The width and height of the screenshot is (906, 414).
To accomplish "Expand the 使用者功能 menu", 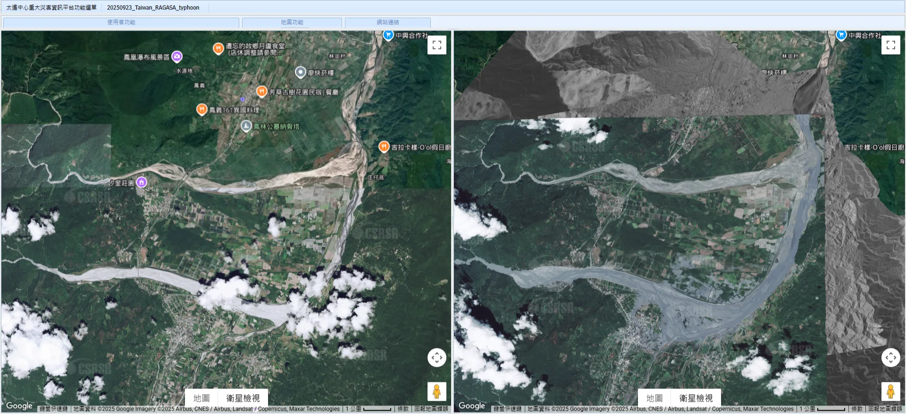I will (x=121, y=22).
